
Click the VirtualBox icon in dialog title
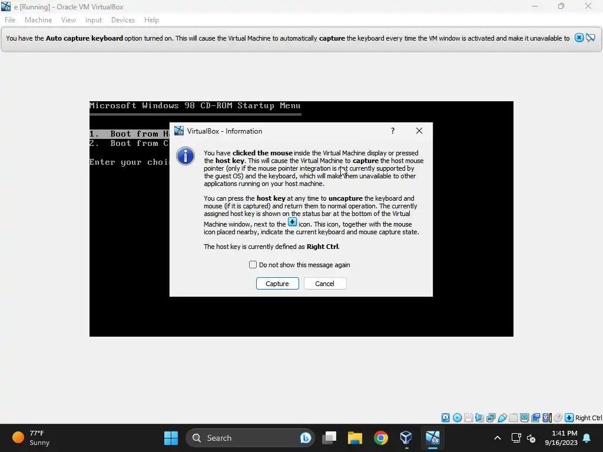tap(179, 131)
